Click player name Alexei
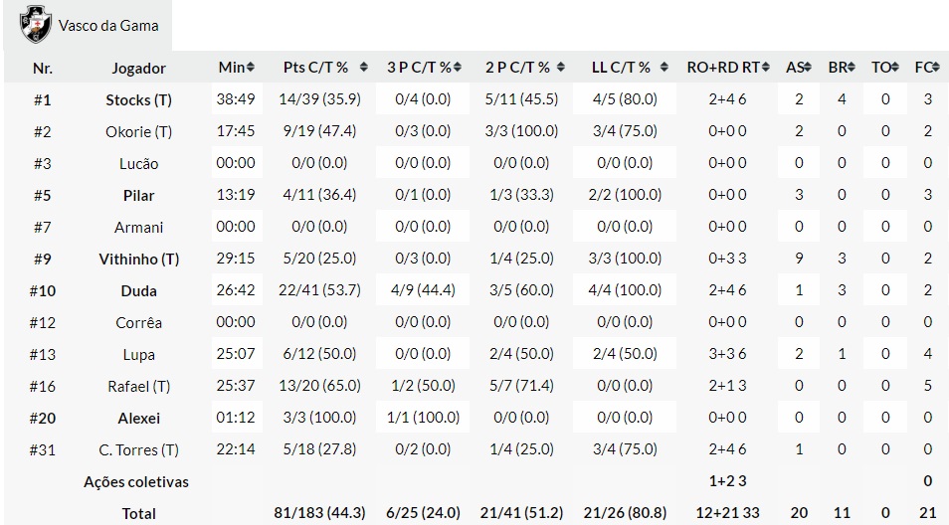The height and width of the screenshot is (525, 949). click(139, 419)
